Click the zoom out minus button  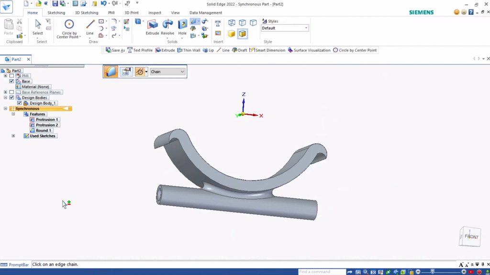coord(418,272)
